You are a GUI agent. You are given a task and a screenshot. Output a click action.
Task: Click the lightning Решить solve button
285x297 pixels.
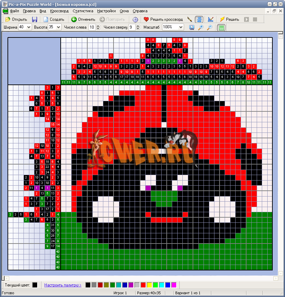coord(229,19)
